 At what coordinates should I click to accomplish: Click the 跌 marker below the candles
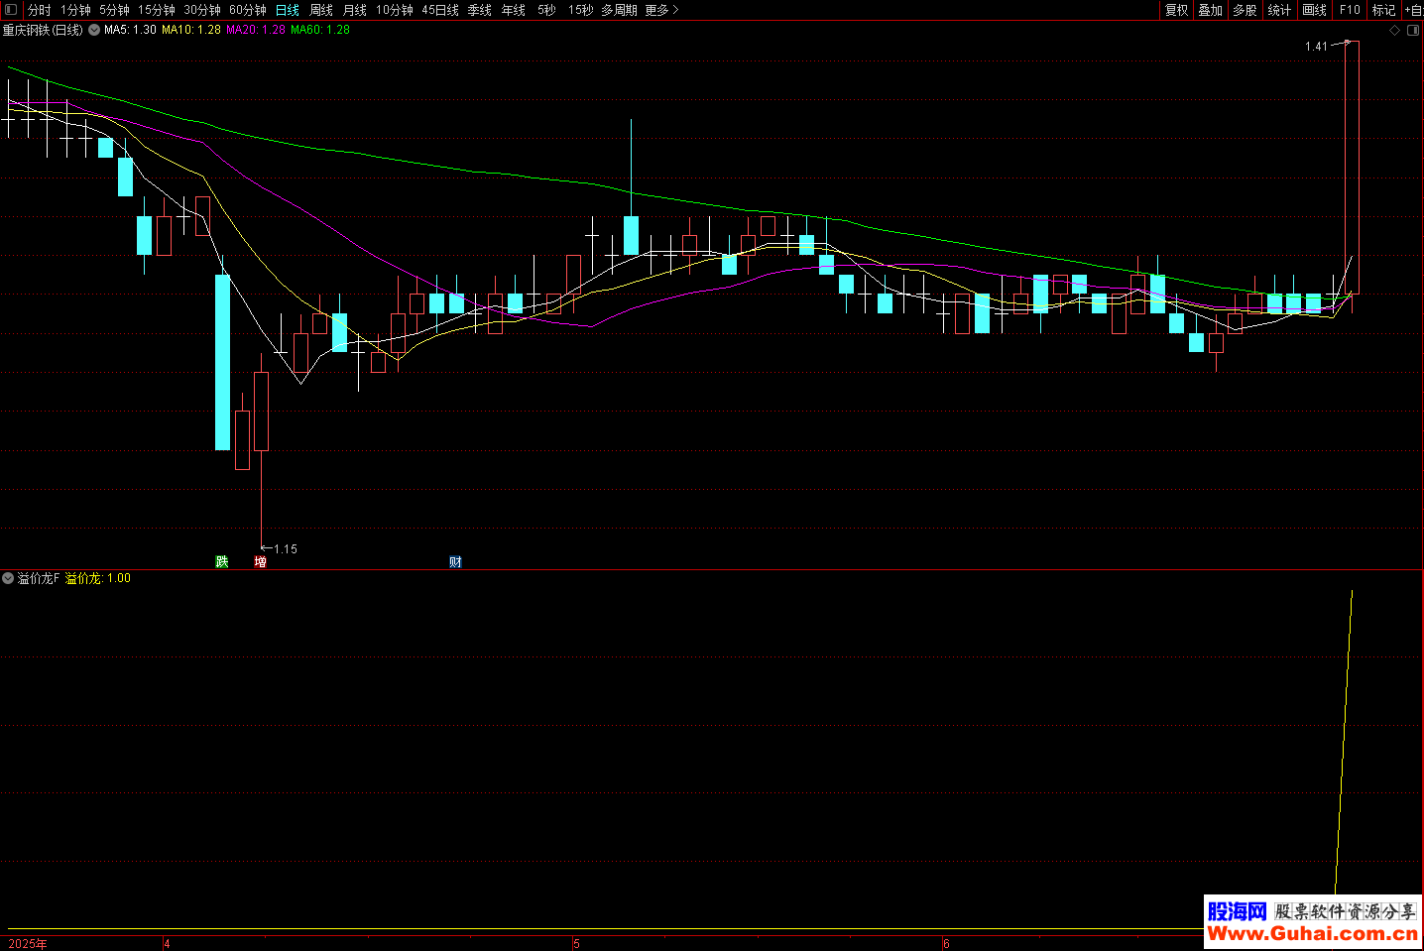tap(222, 562)
